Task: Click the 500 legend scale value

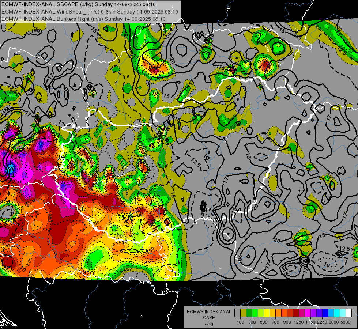Action: pos(264,322)
